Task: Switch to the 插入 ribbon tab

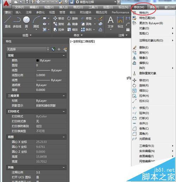Action: tap(18, 12)
